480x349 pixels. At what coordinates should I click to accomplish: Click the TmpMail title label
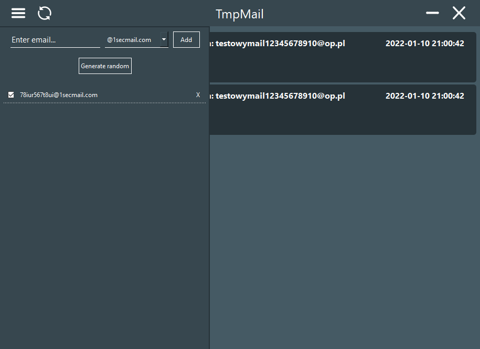(239, 14)
